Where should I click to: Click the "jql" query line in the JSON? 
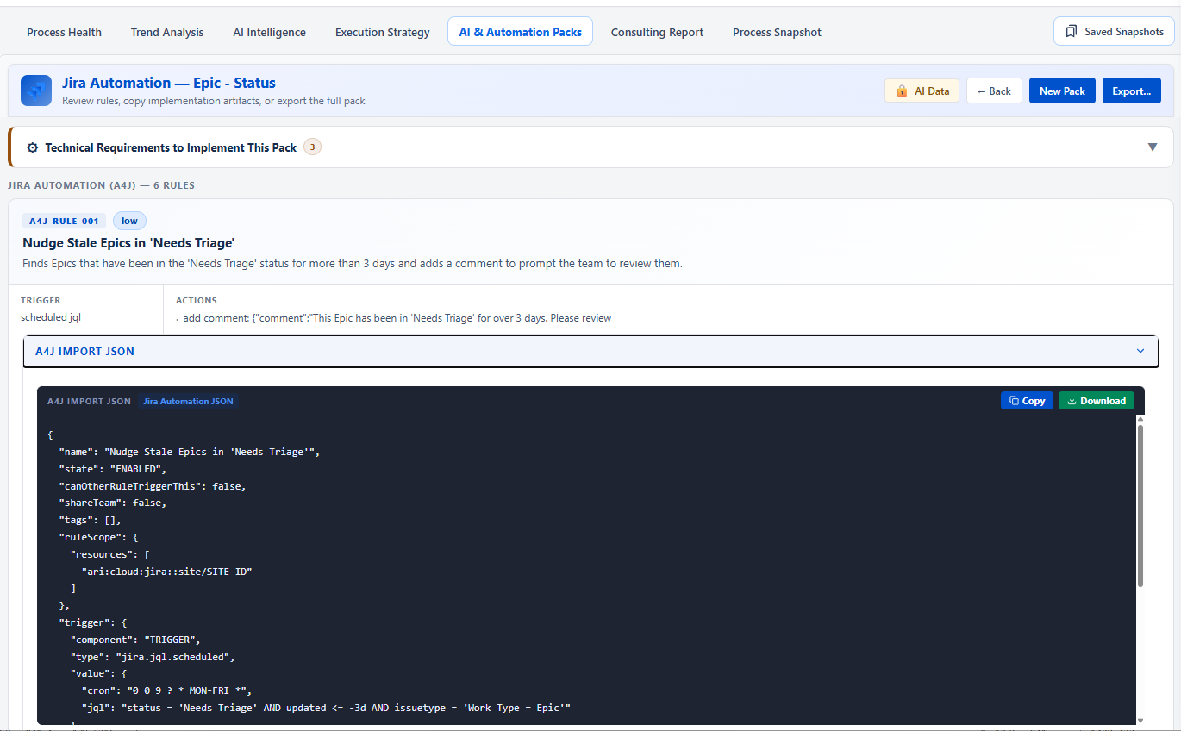(x=326, y=708)
